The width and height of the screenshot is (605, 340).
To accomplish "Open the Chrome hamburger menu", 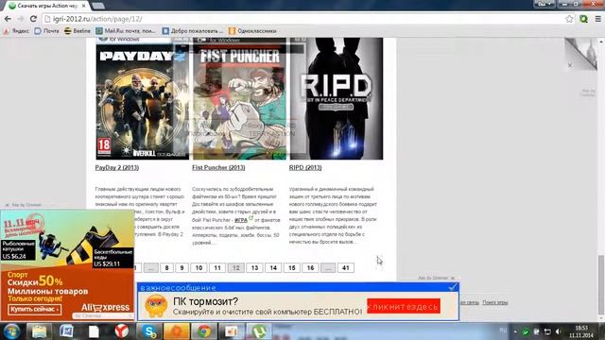I will pos(597,19).
